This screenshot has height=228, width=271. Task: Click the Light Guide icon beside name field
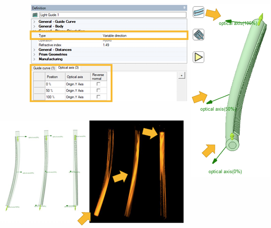(35, 15)
